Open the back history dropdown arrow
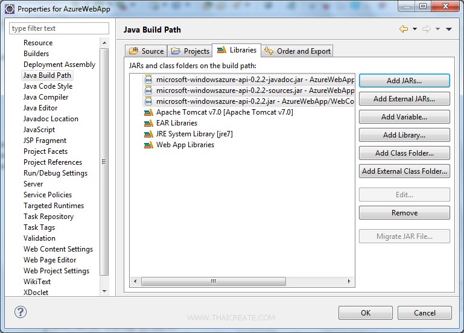This screenshot has width=464, height=333. tap(415, 29)
